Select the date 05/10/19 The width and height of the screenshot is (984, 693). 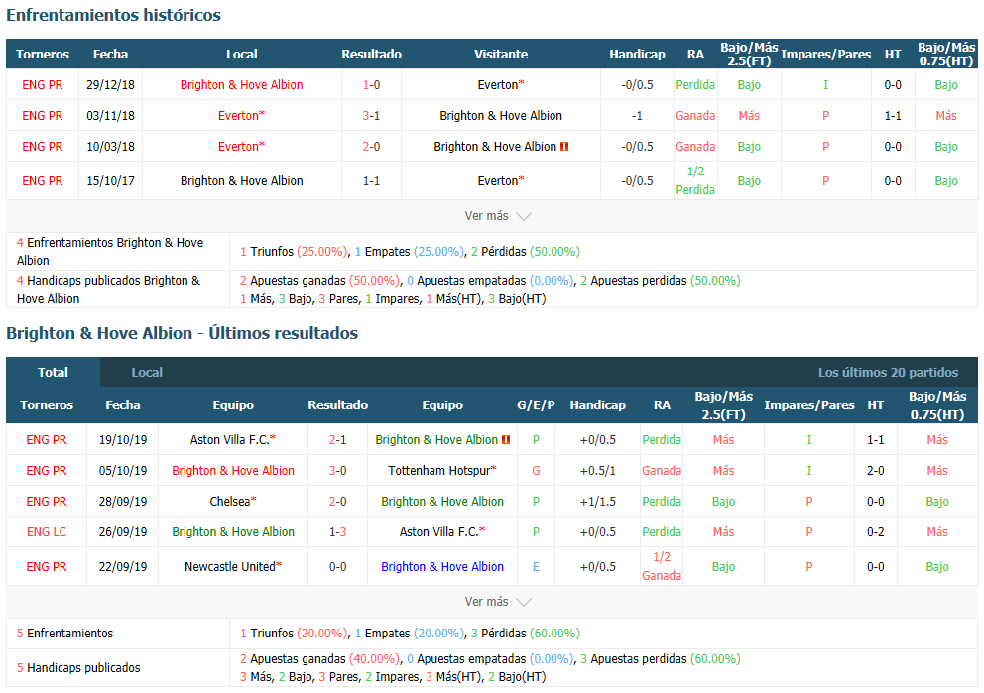click(x=123, y=470)
